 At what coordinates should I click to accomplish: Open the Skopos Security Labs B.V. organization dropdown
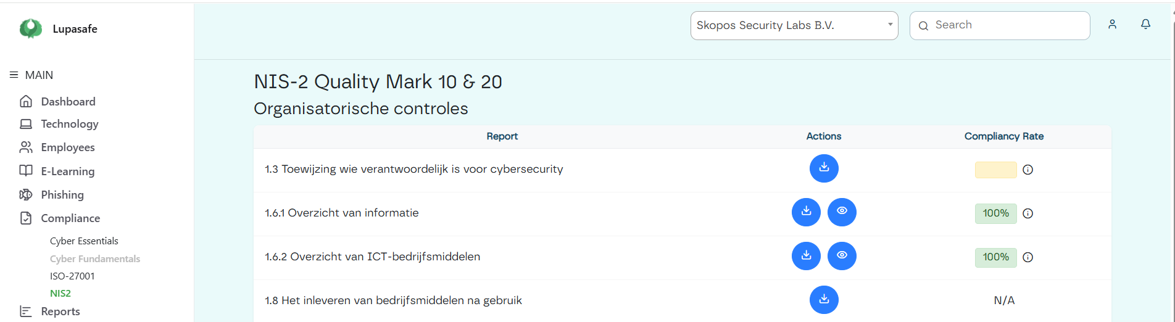click(794, 25)
